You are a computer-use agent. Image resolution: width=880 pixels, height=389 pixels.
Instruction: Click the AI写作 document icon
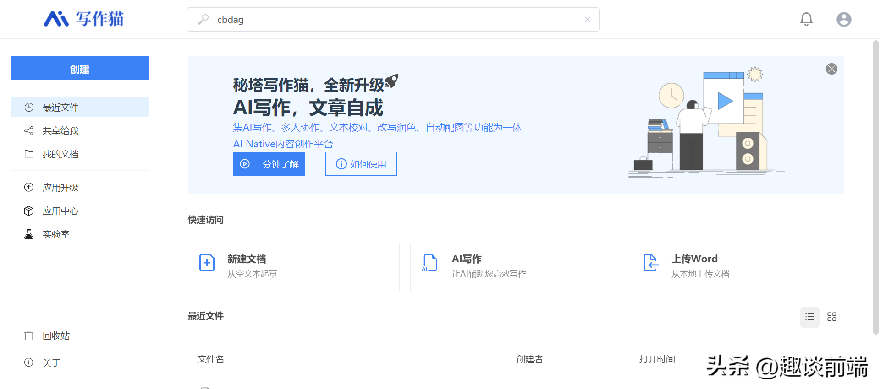click(x=429, y=263)
